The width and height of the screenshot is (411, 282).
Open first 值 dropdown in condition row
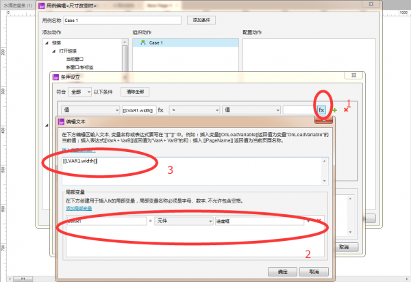[x=90, y=110]
